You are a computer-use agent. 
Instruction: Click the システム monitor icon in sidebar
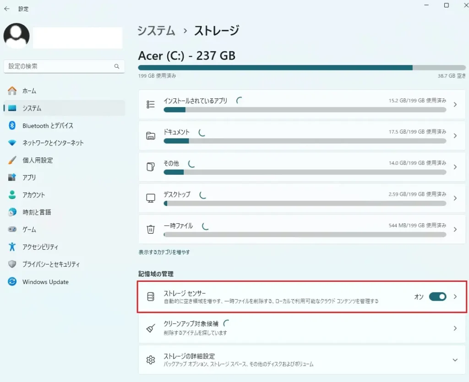click(x=12, y=108)
